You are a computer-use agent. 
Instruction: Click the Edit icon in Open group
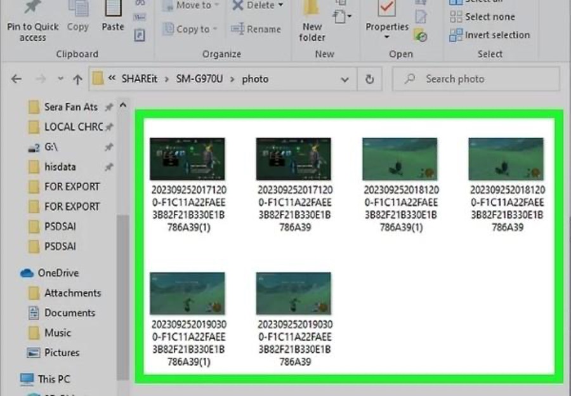(x=421, y=17)
